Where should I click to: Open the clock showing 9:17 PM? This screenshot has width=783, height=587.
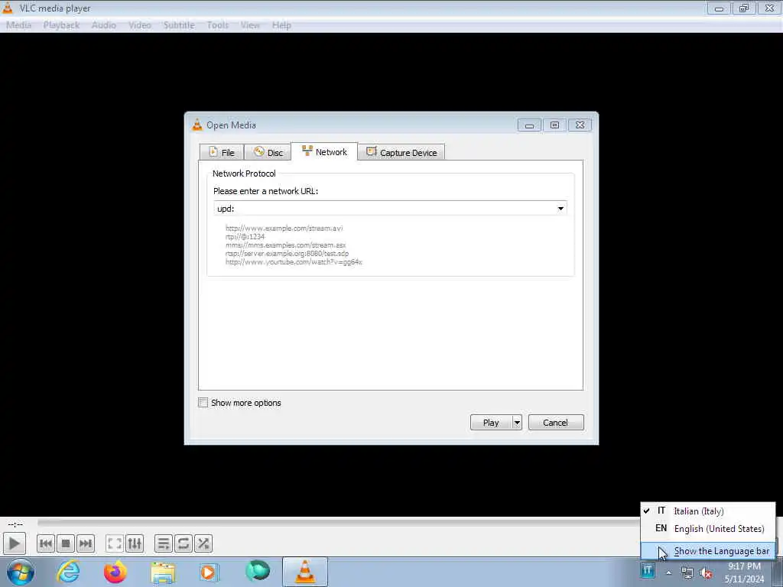744,572
